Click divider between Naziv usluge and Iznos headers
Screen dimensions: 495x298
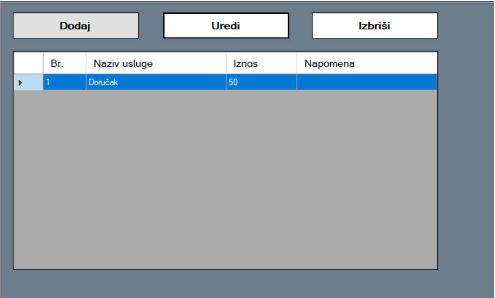point(226,63)
